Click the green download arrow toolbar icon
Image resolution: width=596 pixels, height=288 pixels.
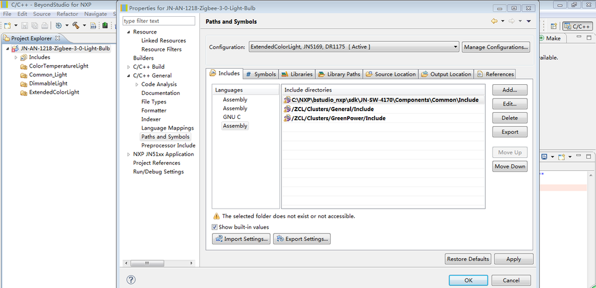[105, 26]
